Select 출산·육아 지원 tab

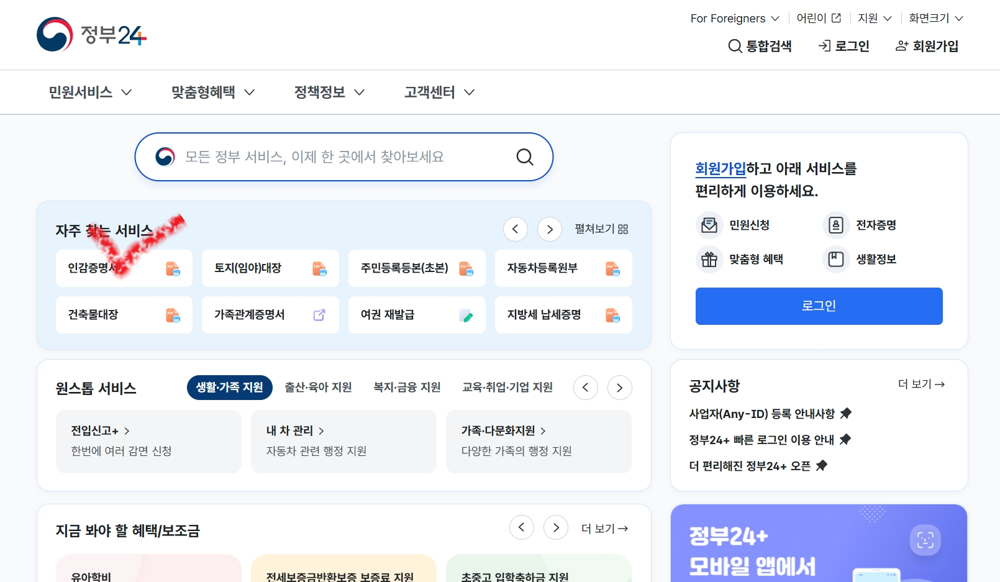318,388
